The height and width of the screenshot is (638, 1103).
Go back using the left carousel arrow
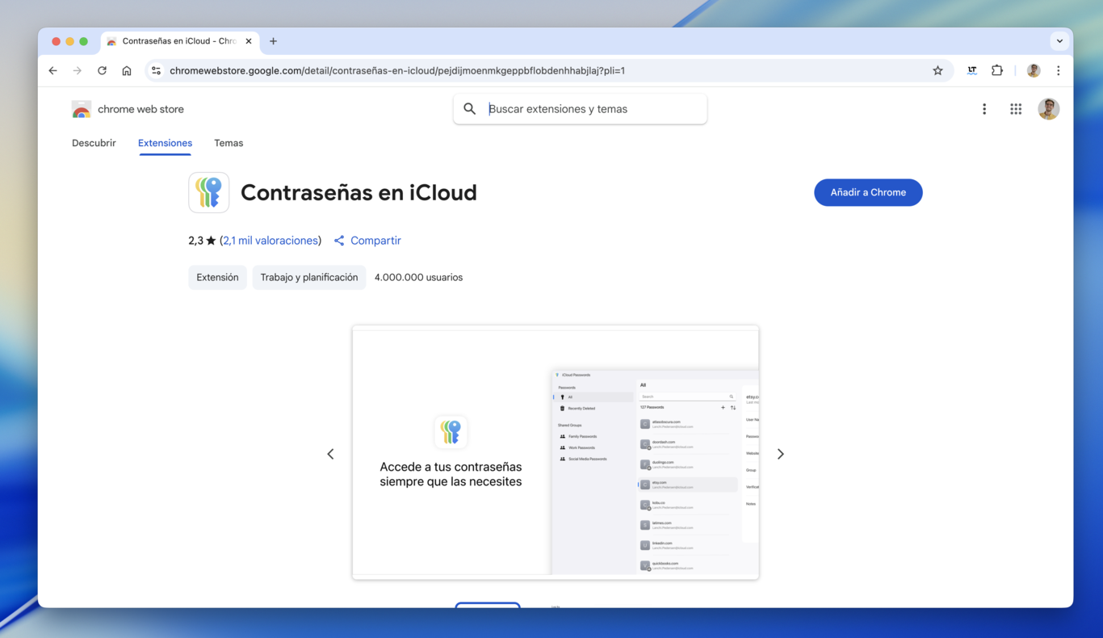pyautogui.click(x=330, y=453)
